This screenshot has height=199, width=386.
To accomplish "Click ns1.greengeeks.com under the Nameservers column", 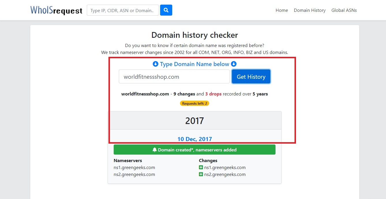I will [134, 167].
